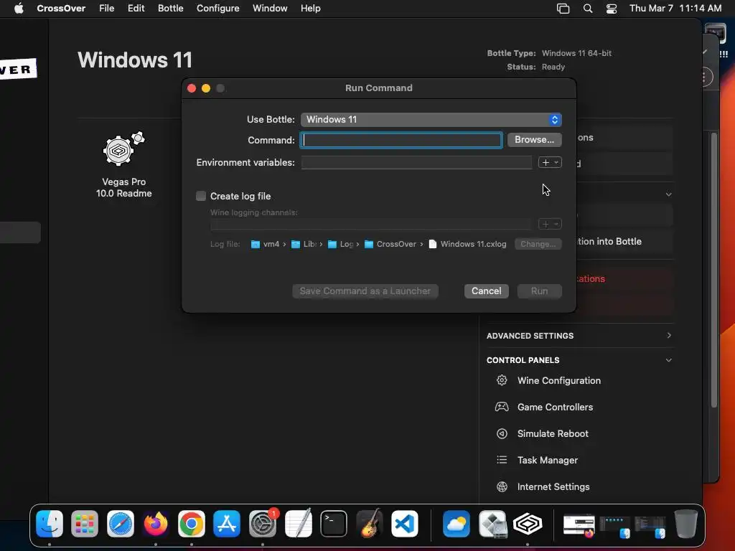Open the File menu
The image size is (735, 551).
106,9
